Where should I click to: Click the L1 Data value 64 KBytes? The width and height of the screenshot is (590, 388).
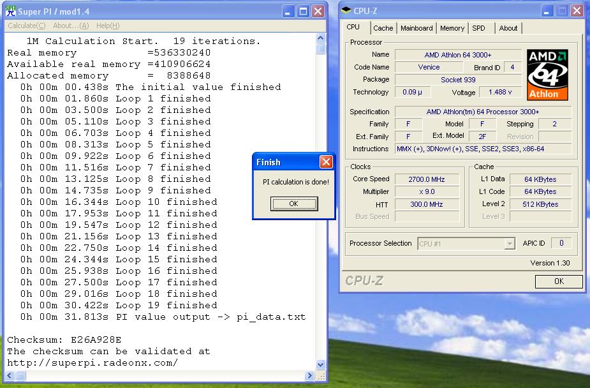click(x=540, y=179)
